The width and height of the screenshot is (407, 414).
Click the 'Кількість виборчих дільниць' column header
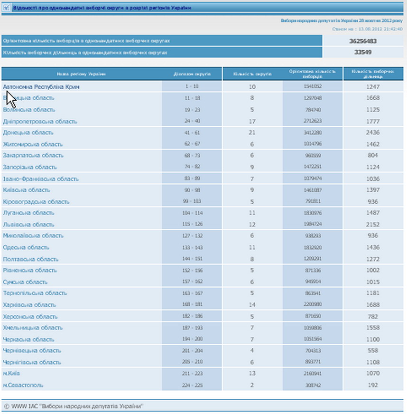[373, 74]
